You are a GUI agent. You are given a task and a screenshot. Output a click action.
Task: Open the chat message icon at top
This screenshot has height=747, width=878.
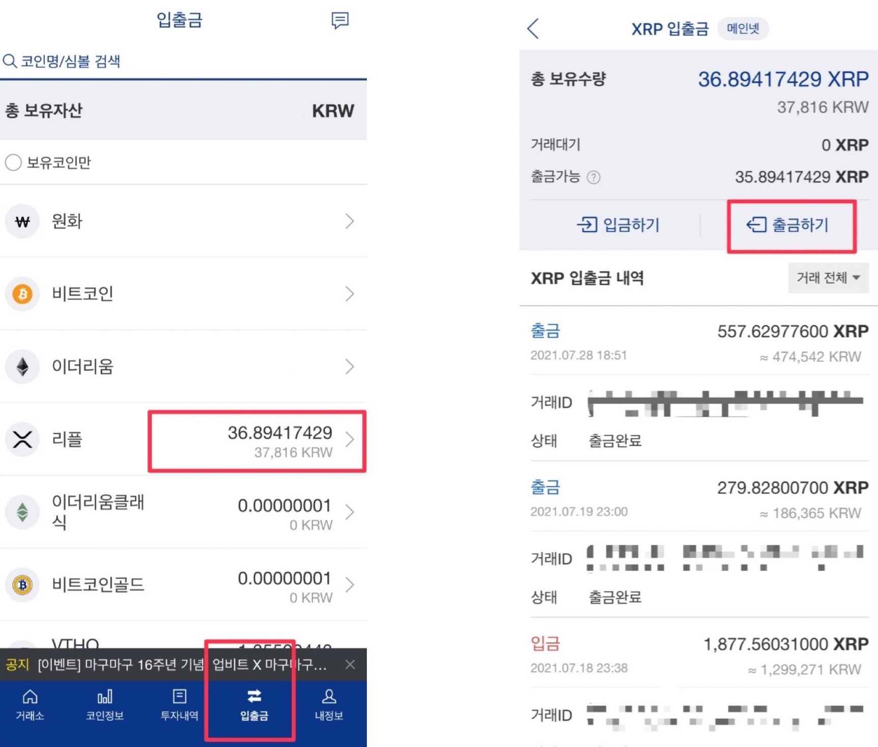coord(340,21)
